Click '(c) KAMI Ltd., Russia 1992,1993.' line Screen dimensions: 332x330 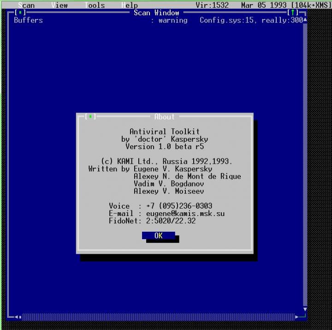(x=166, y=161)
